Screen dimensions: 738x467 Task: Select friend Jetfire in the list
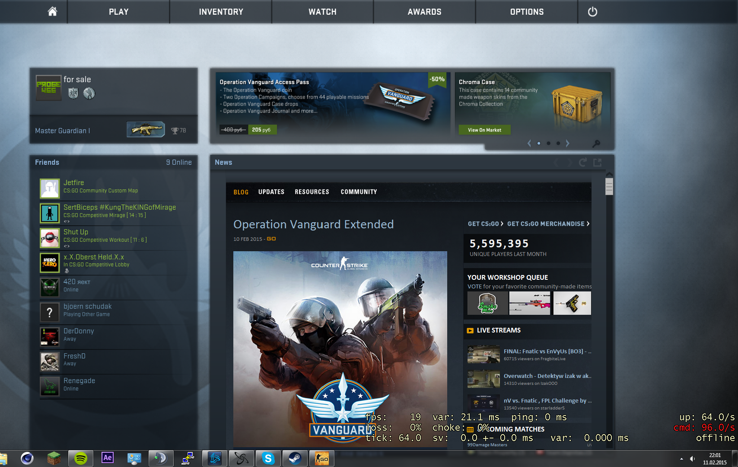click(115, 189)
